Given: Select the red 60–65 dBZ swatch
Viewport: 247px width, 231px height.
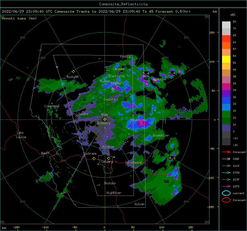Looking at the screenshot, I should pos(226,38).
